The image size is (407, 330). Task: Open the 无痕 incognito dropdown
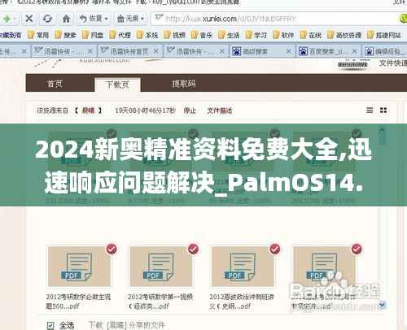coord(130,19)
